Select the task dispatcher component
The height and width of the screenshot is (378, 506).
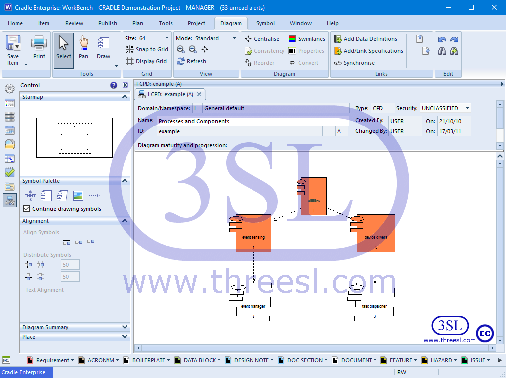[x=374, y=302]
